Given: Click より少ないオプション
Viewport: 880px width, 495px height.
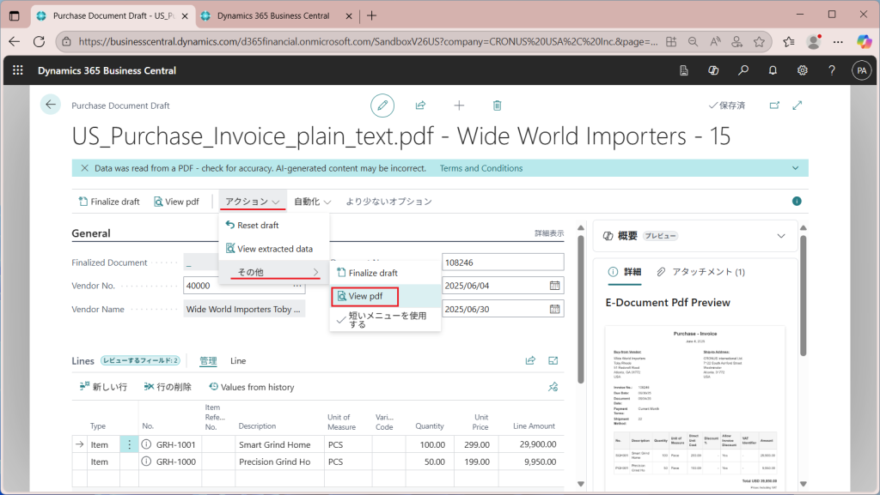Looking at the screenshot, I should click(x=388, y=201).
